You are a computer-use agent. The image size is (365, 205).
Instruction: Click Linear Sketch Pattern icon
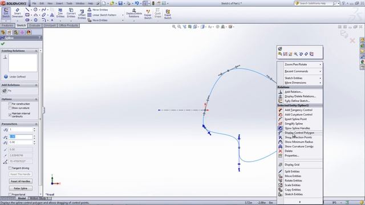[90, 15]
